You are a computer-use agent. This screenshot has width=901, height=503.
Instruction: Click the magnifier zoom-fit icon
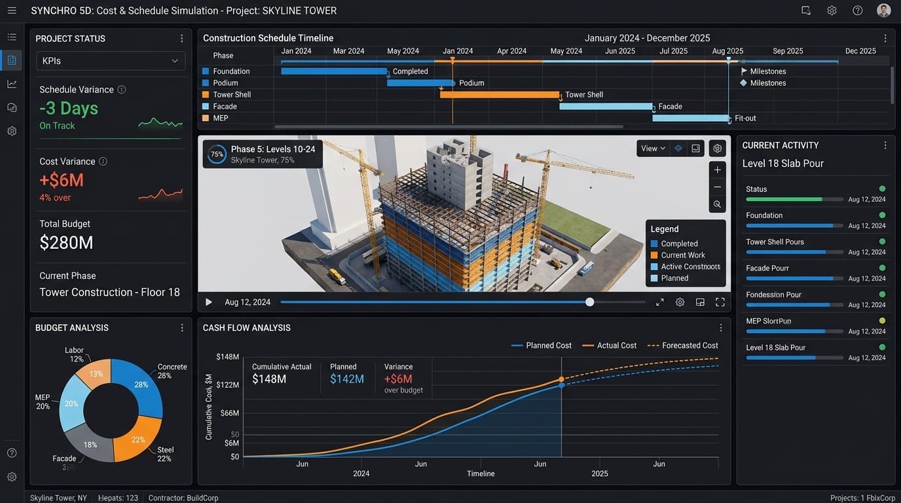pyautogui.click(x=718, y=204)
